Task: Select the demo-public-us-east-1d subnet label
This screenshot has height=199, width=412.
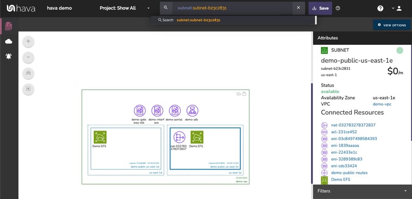Action: [x=145, y=167]
